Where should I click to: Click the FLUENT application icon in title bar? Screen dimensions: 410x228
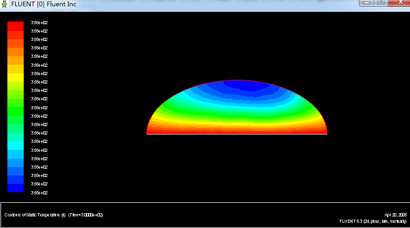pyautogui.click(x=4, y=4)
